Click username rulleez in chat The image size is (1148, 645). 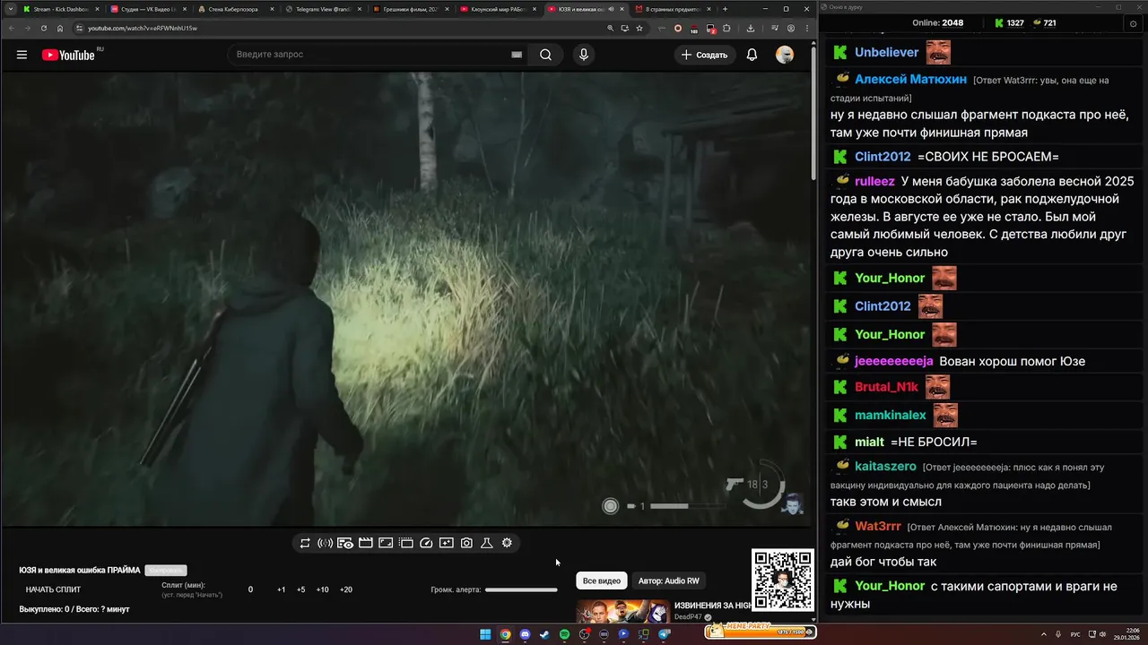click(874, 181)
